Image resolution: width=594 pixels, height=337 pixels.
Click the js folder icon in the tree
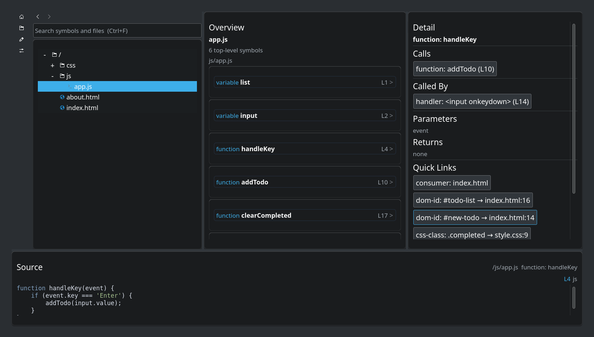(x=62, y=76)
